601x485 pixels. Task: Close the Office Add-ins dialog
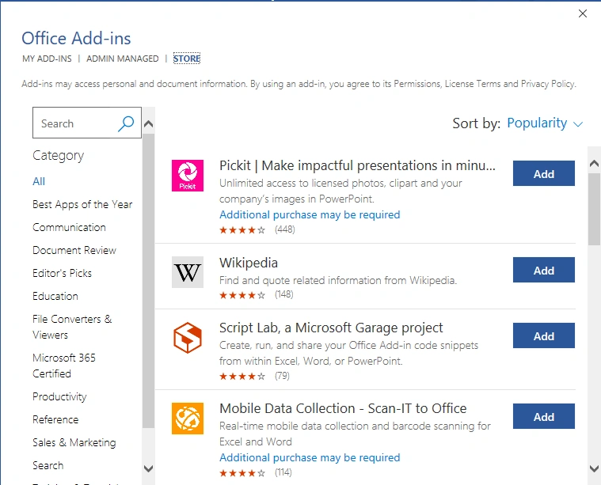coord(583,13)
